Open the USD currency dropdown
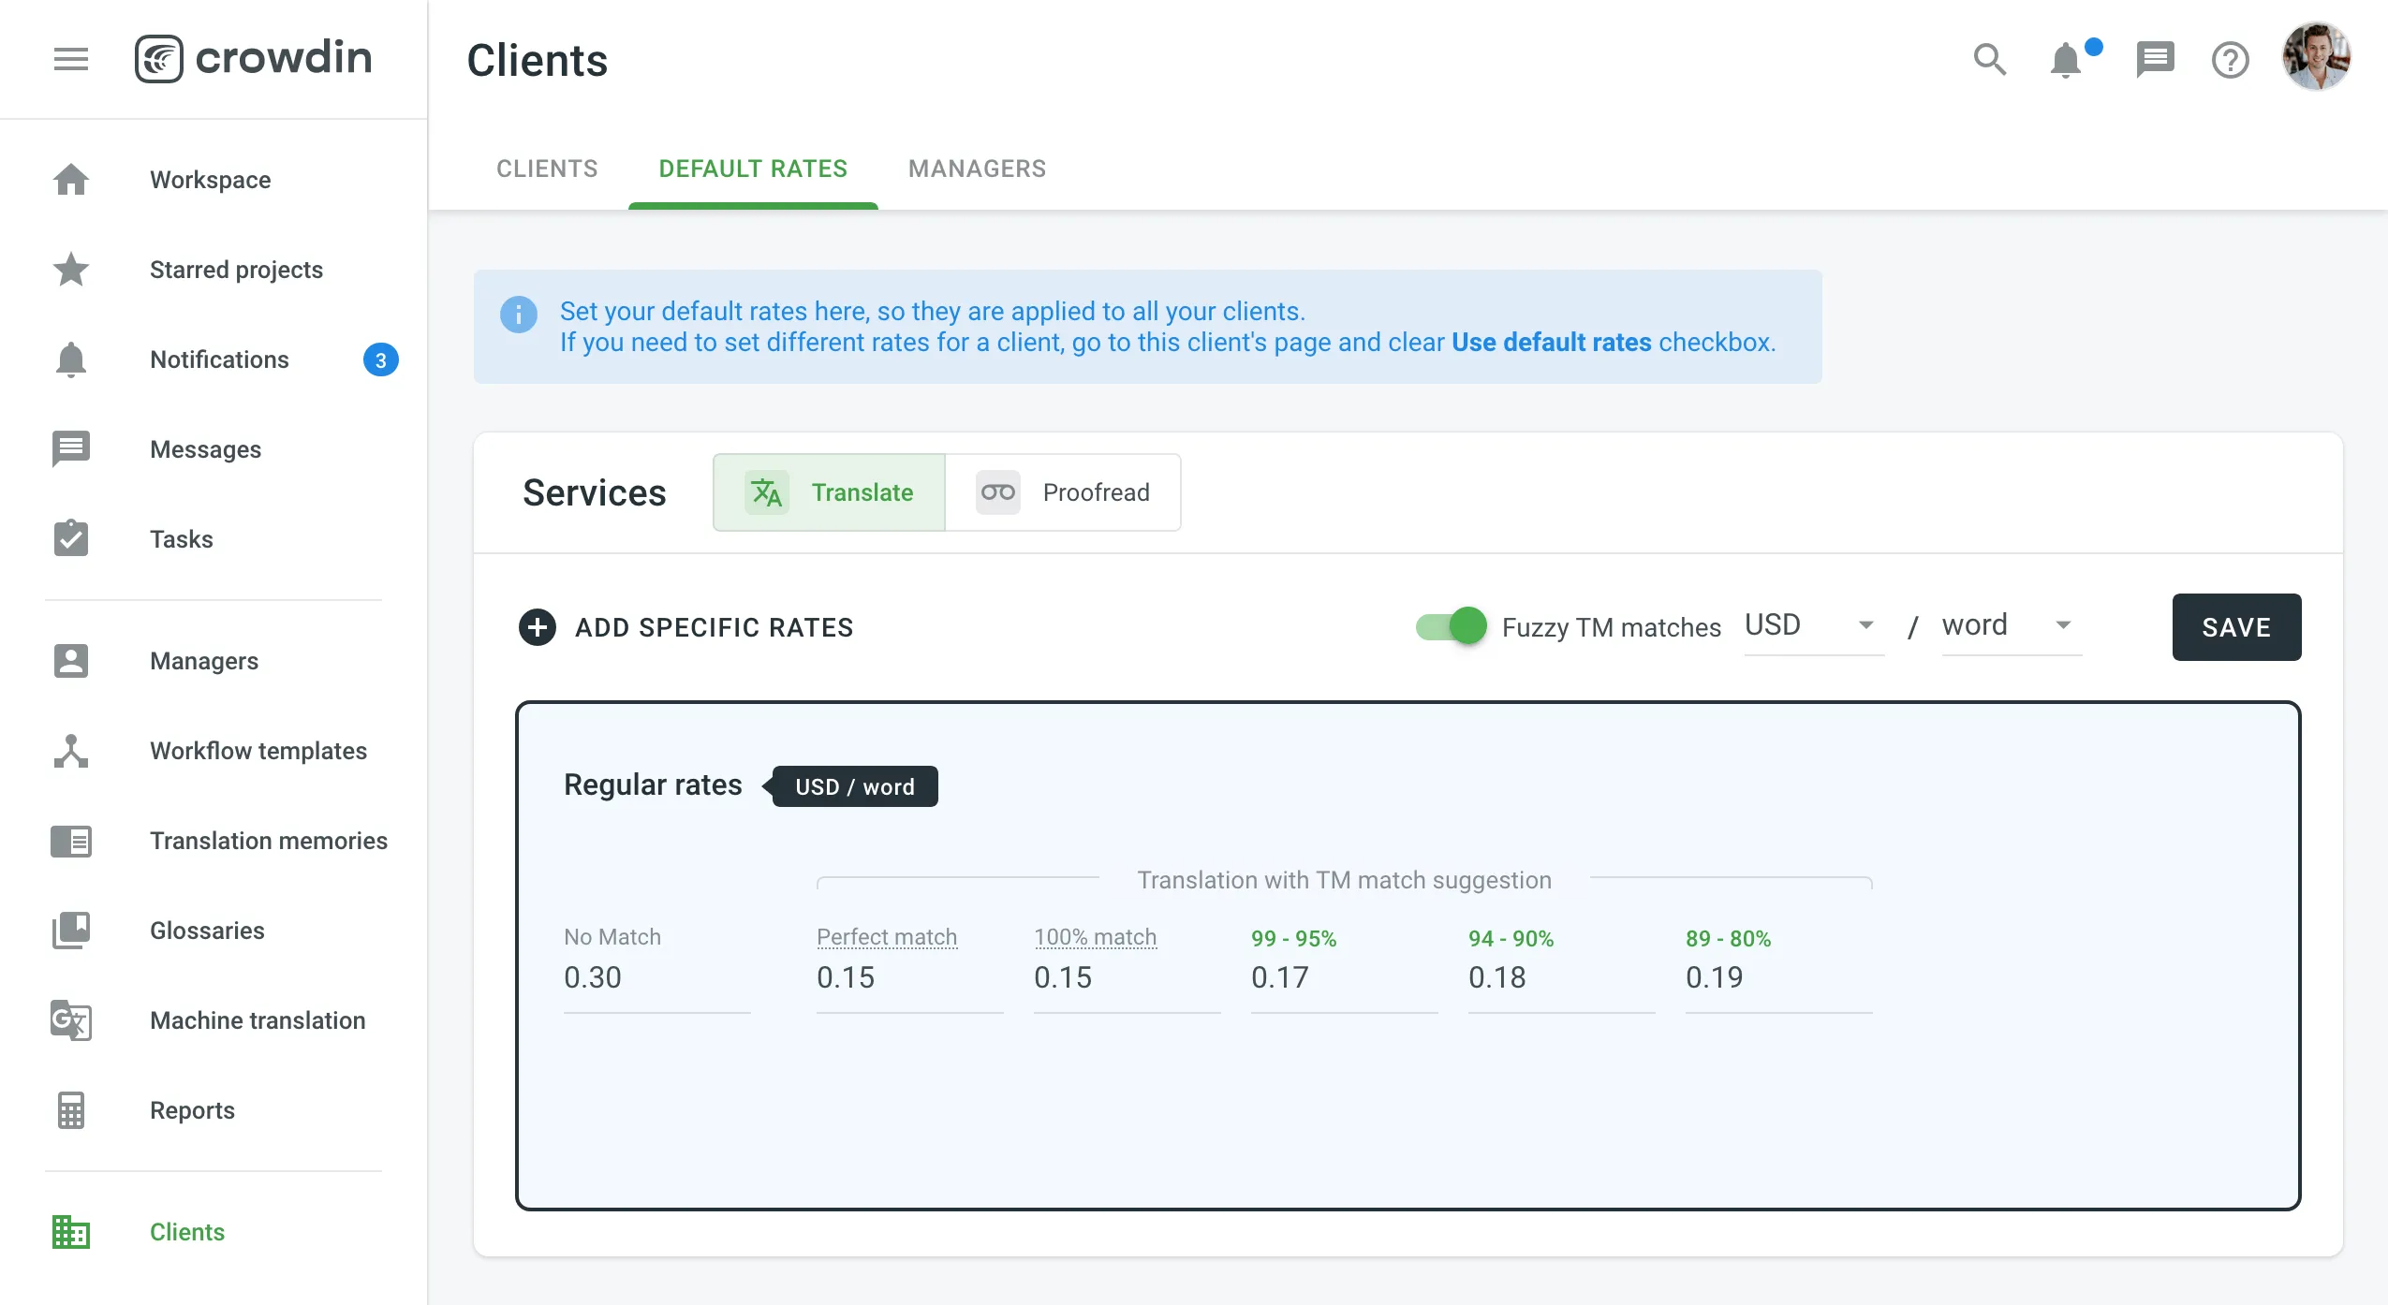 [1811, 625]
